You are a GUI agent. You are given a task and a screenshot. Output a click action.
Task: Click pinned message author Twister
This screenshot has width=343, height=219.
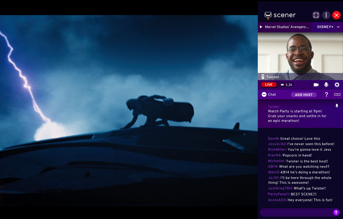point(273,107)
